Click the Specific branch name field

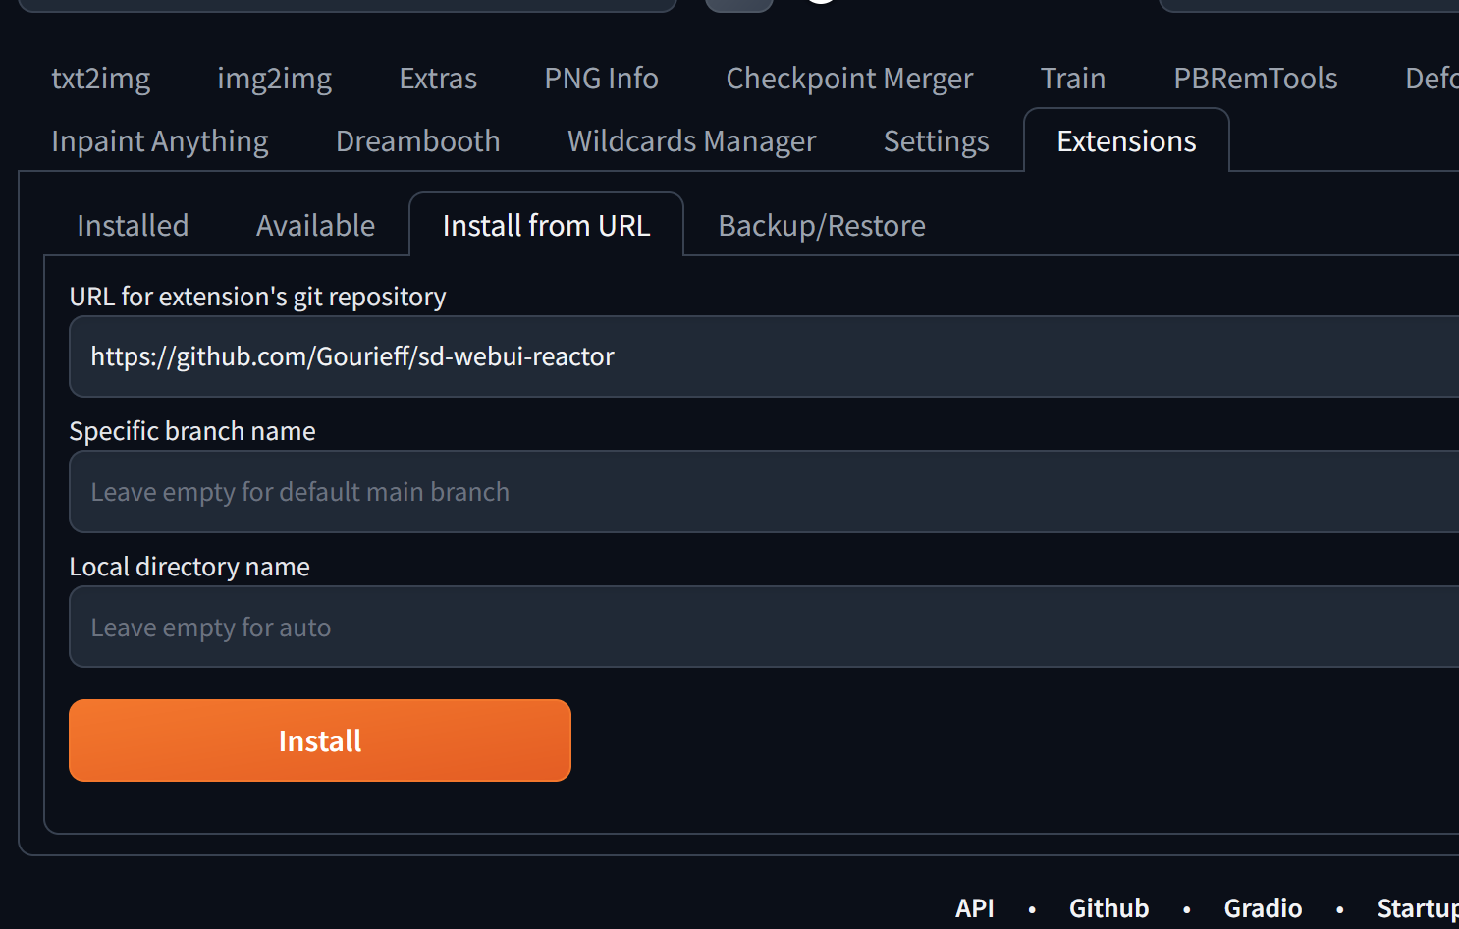pos(491,491)
